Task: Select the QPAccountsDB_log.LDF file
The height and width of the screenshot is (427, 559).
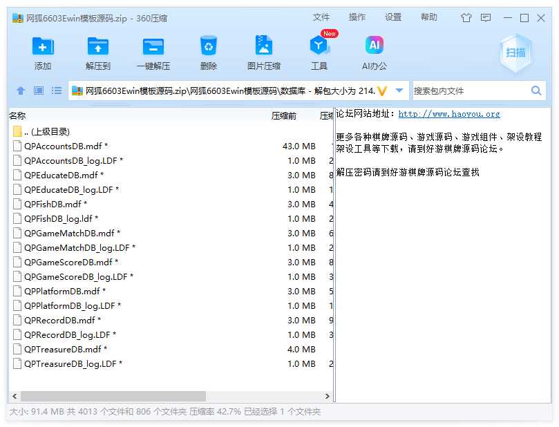Action: click(x=171, y=160)
